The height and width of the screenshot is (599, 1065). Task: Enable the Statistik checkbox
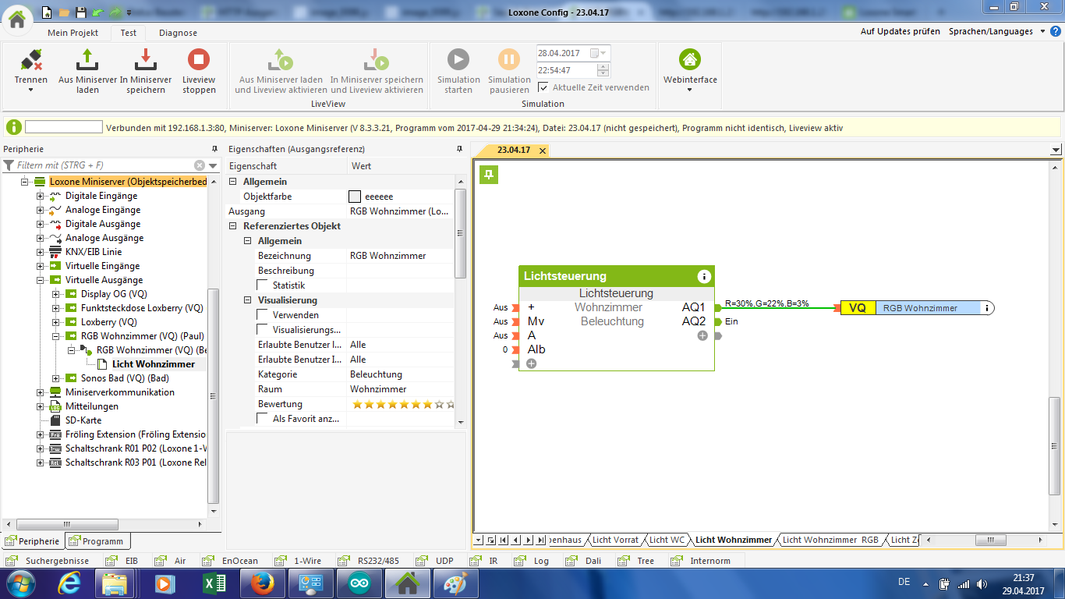263,285
